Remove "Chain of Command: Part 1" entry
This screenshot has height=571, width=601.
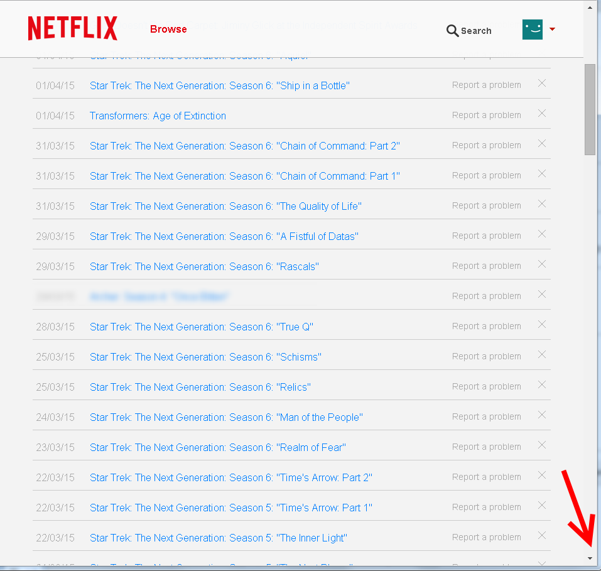pos(541,174)
